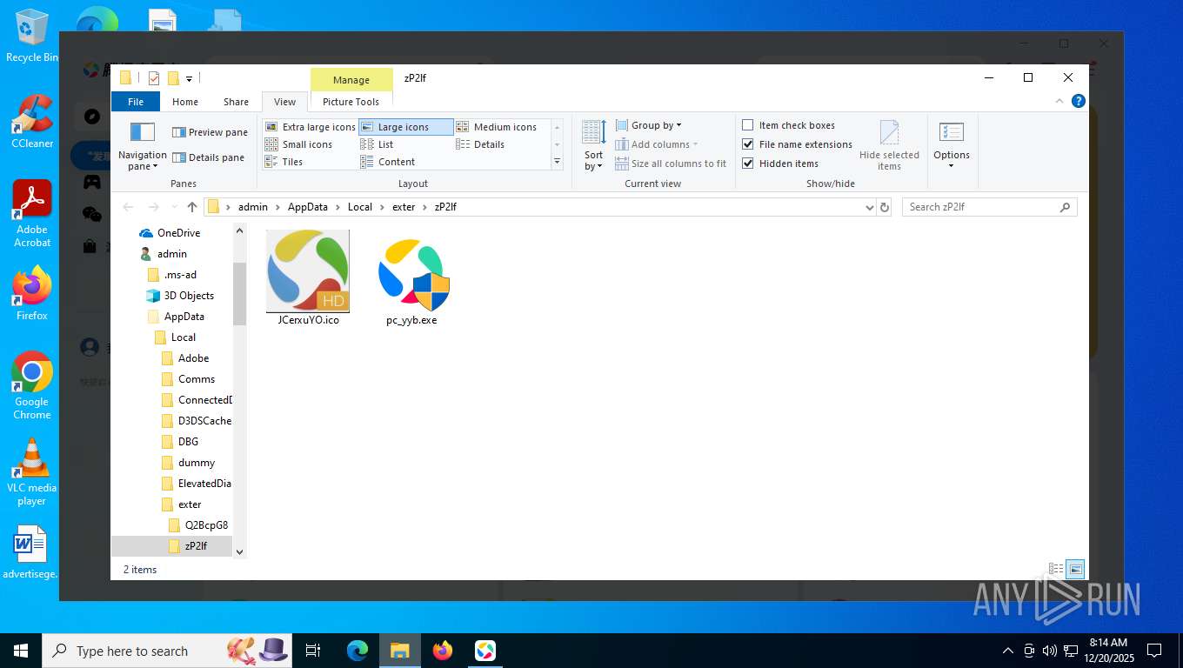This screenshot has width=1183, height=668.
Task: Go up one folder level
Action: (x=192, y=207)
